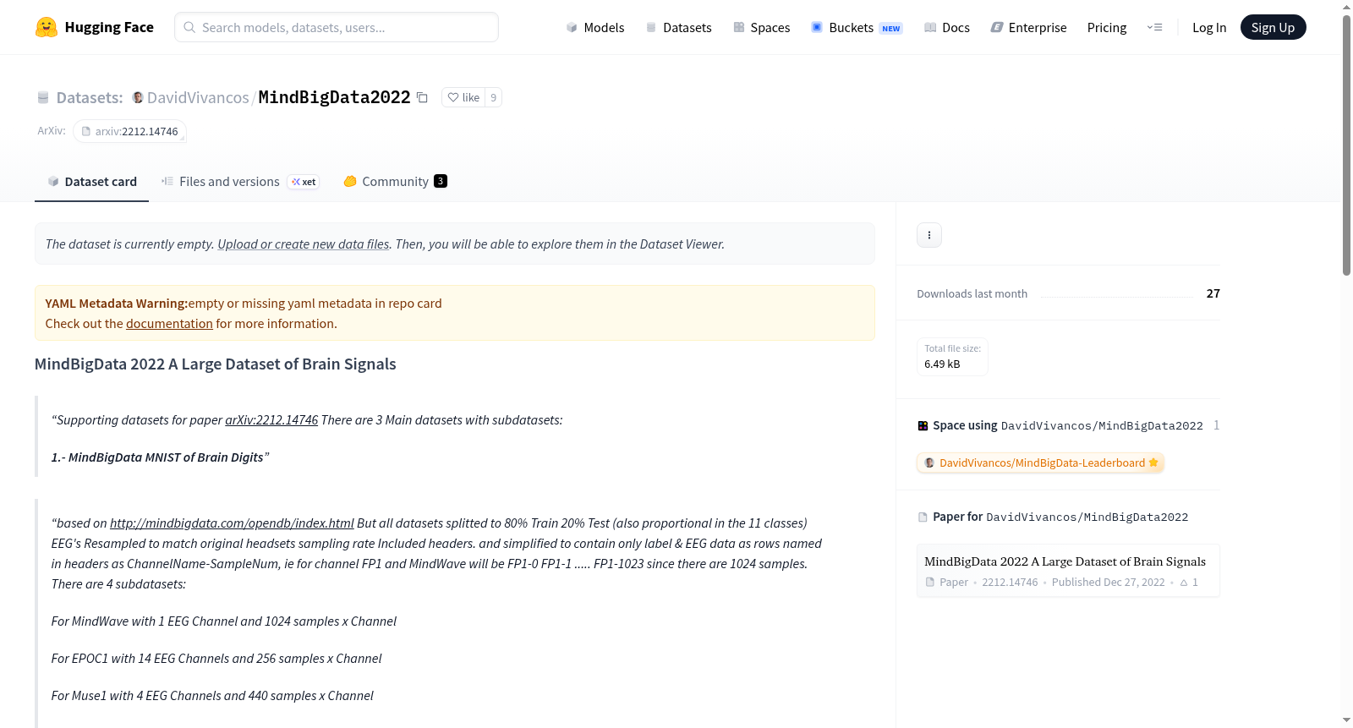Click the MindBigData2022 dataset title
This screenshot has height=728, width=1353.
(334, 97)
